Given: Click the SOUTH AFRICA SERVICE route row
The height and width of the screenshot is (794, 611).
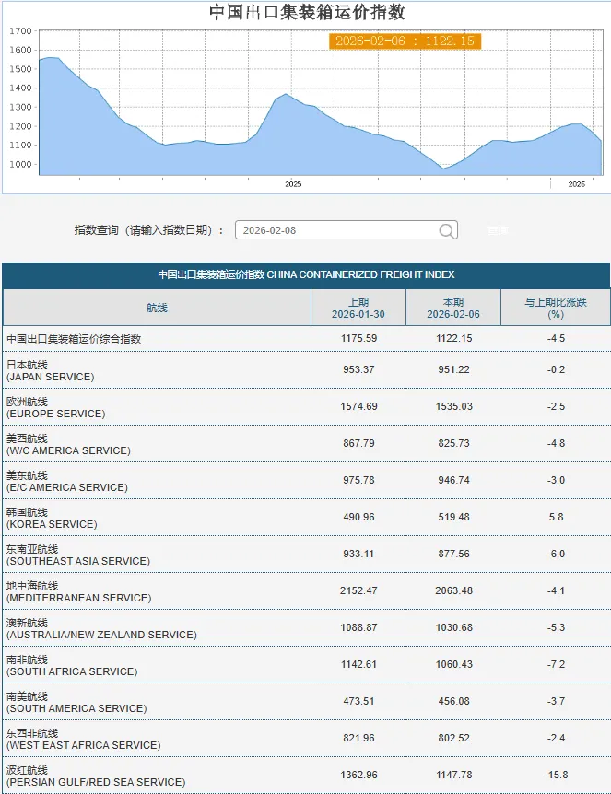Looking at the screenshot, I should [x=307, y=665].
